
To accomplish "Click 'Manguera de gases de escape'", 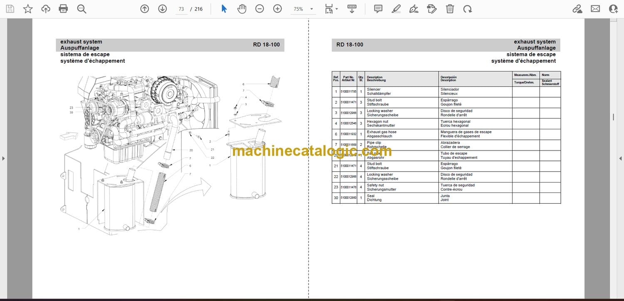I will point(466,132).
